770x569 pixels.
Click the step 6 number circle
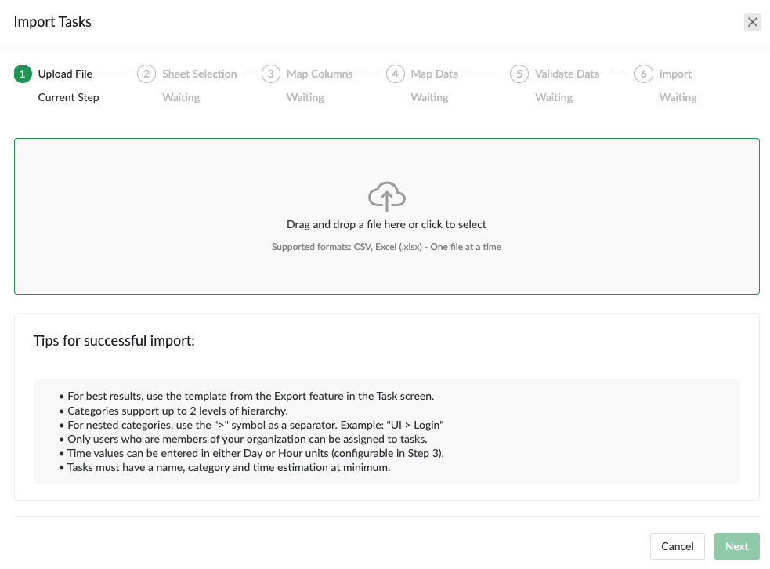click(x=643, y=74)
